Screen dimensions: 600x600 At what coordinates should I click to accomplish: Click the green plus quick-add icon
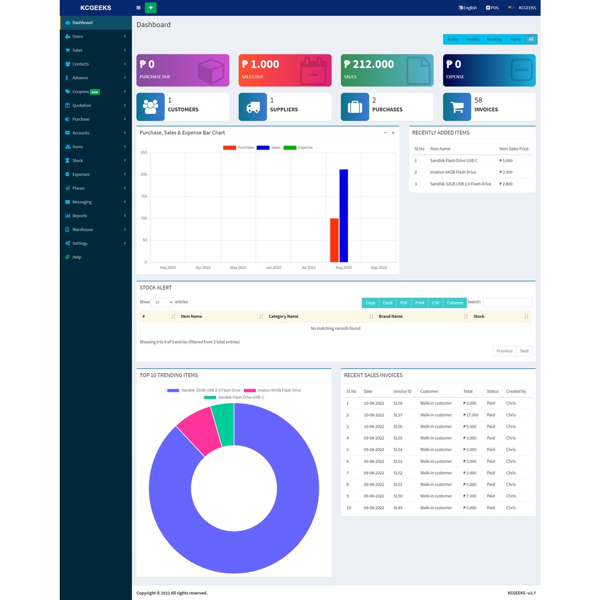pos(151,8)
